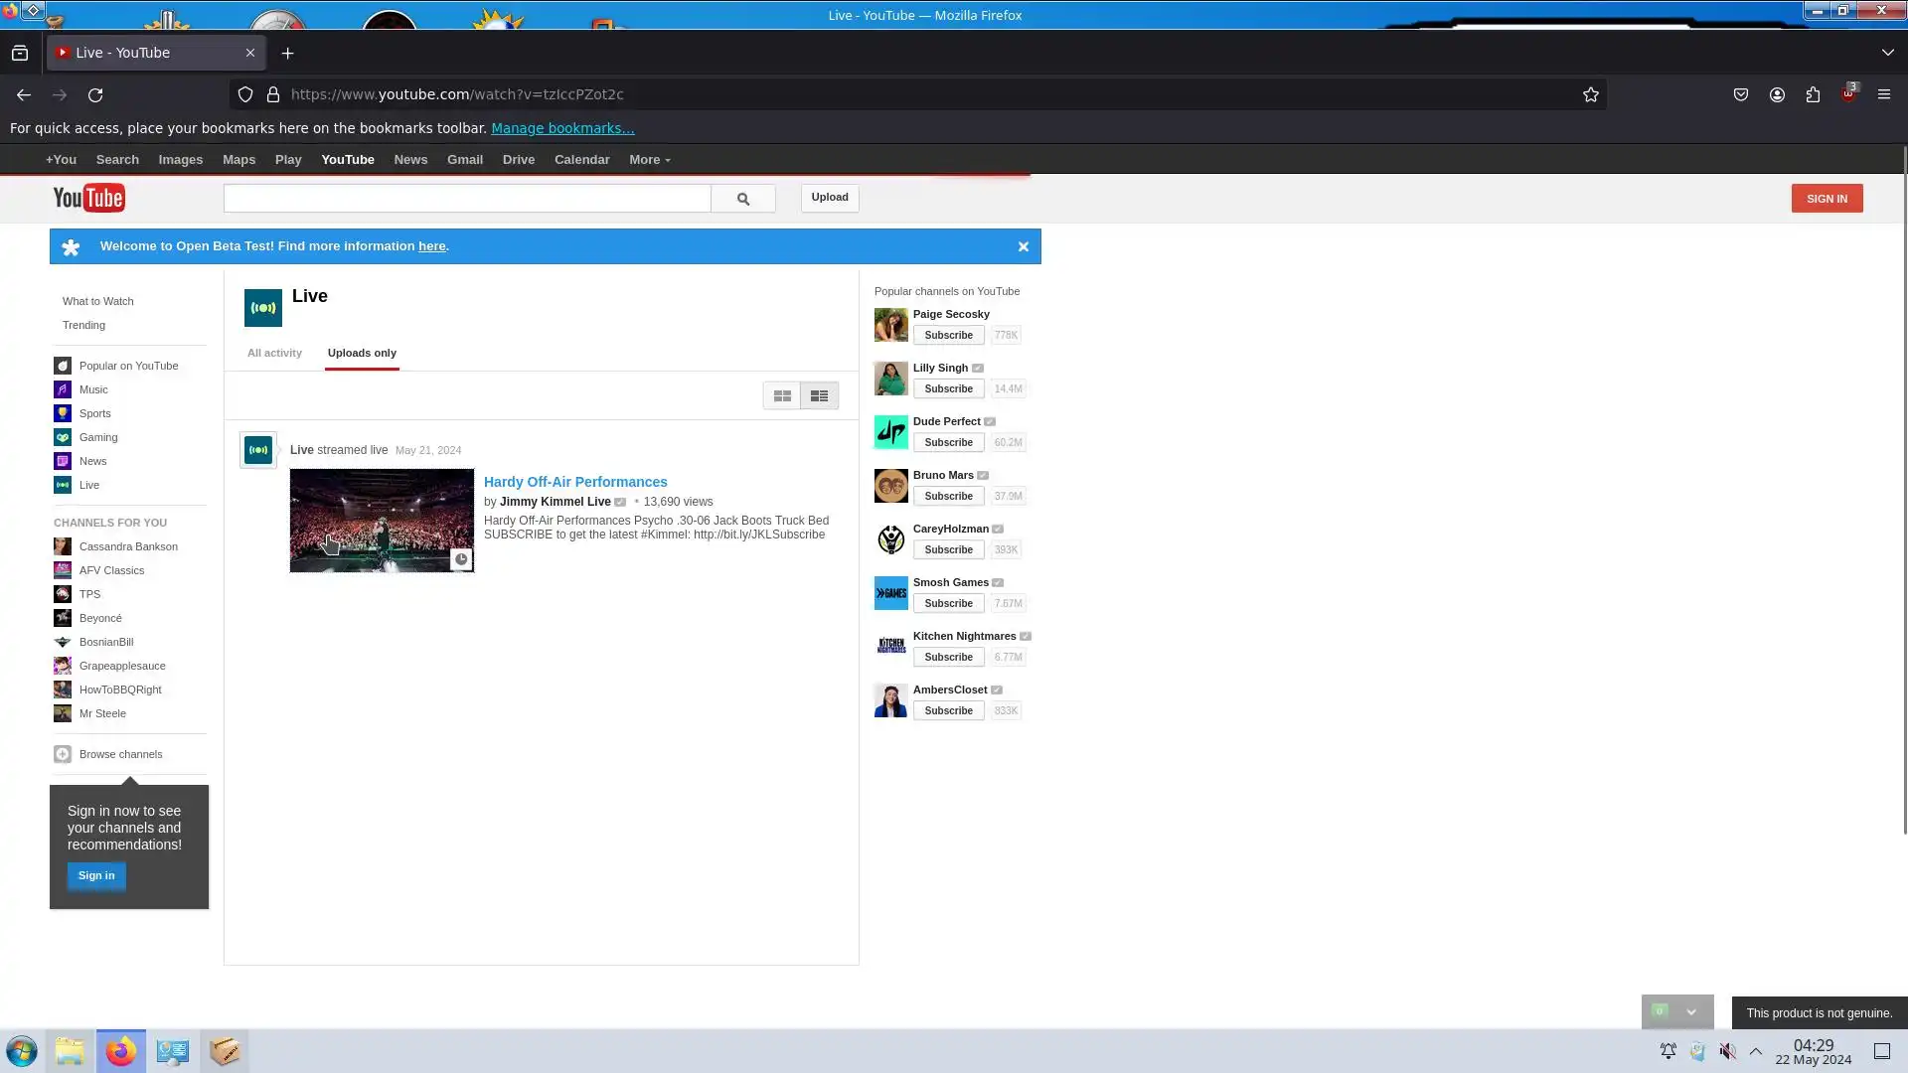Bookmark this page with star icon
Screen dimensions: 1908x1073
pos(1590,94)
